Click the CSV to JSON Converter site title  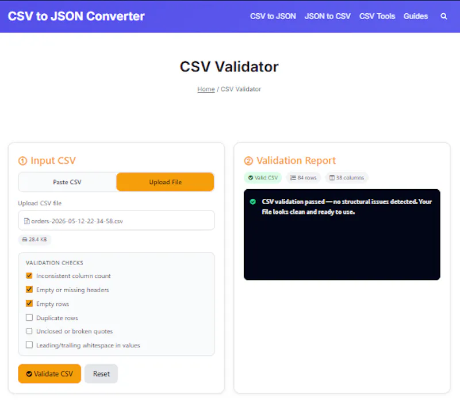(x=76, y=16)
